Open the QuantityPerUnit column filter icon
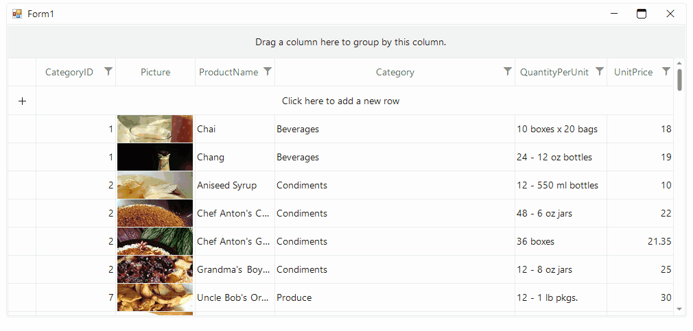The image size is (693, 331). [599, 71]
